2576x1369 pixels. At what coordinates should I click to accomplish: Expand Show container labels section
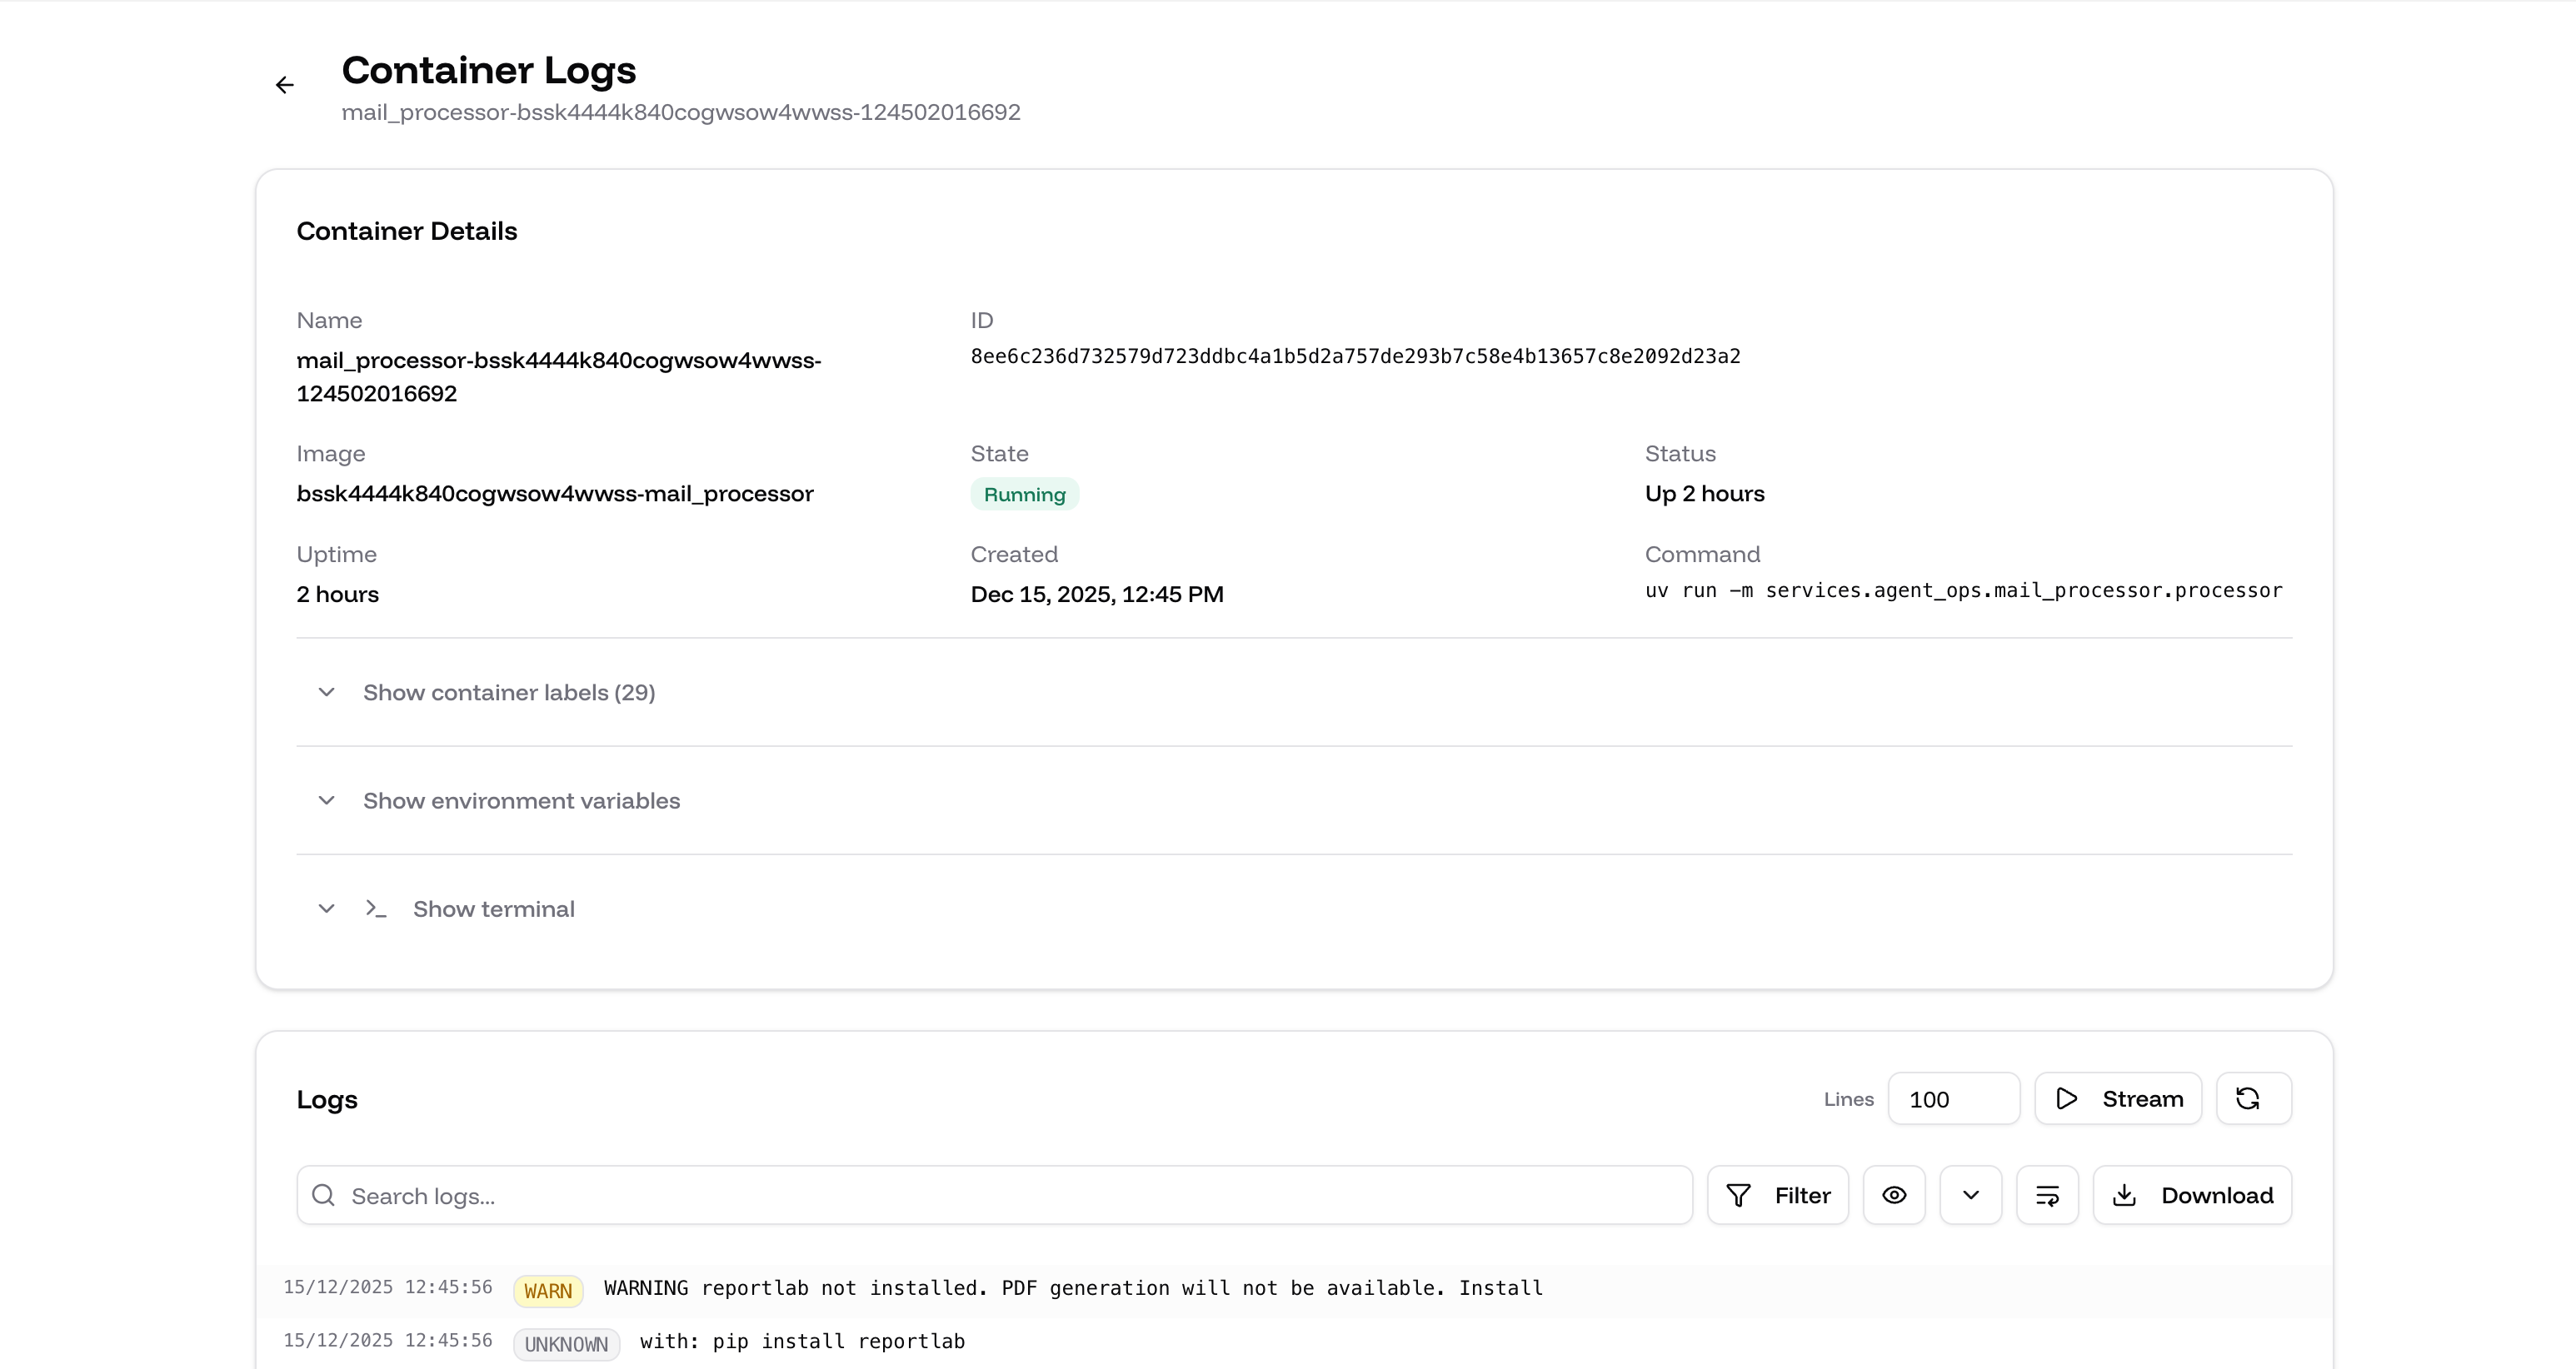(509, 693)
